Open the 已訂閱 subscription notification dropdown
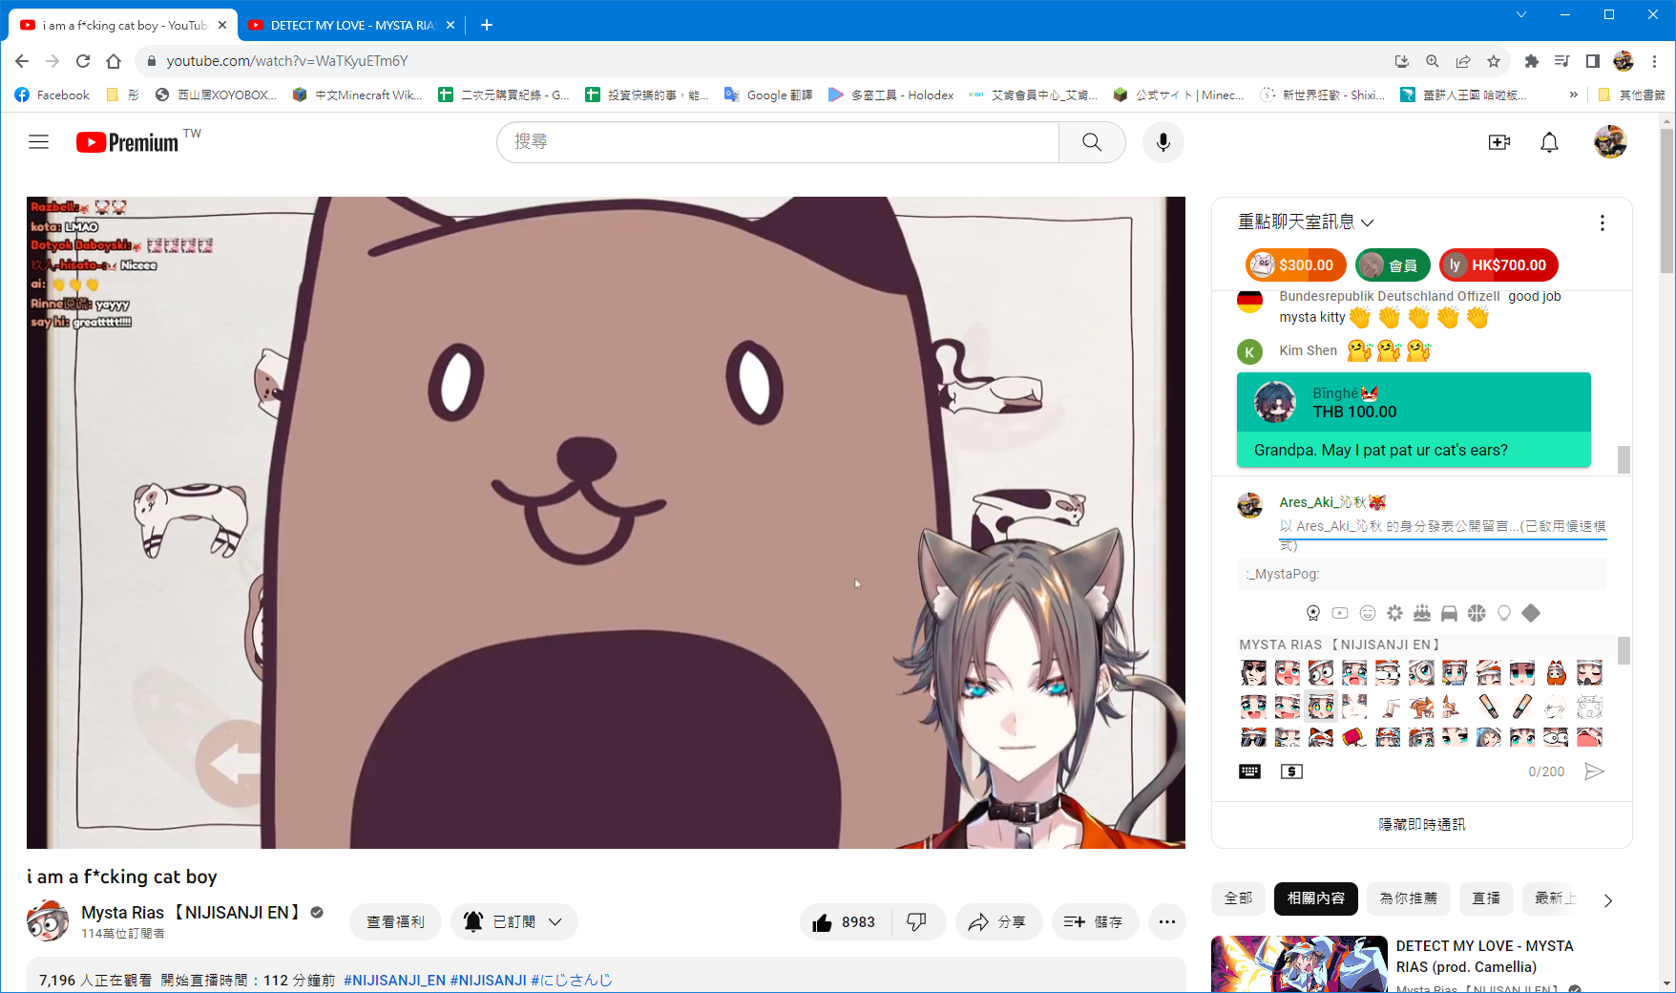 [513, 921]
